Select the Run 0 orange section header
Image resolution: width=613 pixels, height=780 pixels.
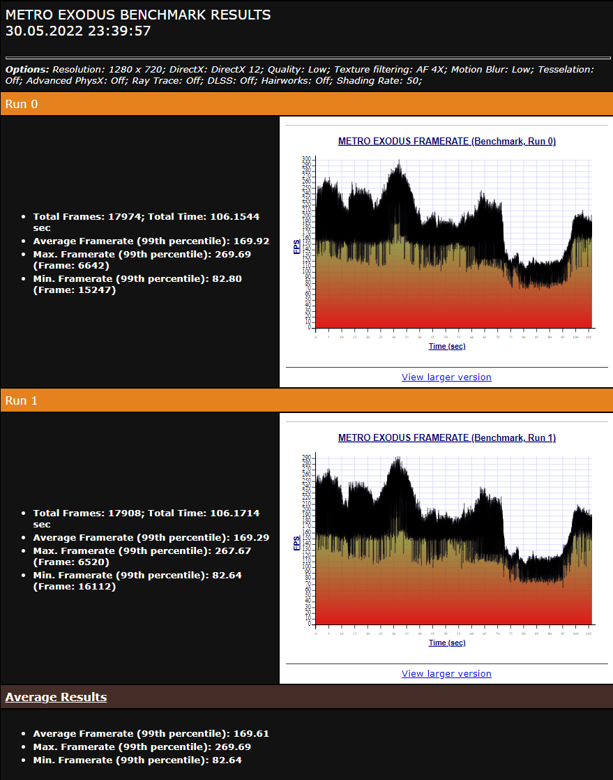tap(306, 104)
